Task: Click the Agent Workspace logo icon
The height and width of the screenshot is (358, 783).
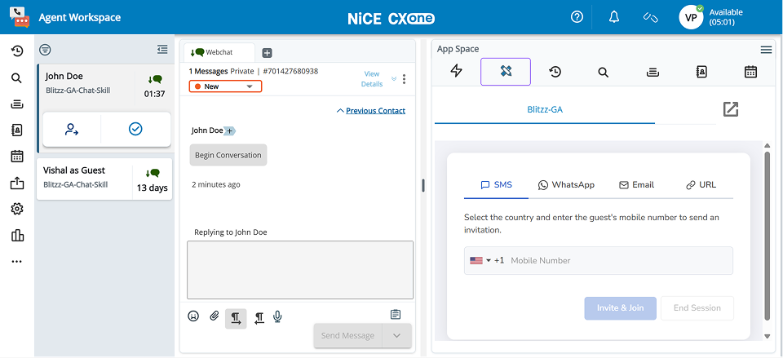Action: (20, 17)
